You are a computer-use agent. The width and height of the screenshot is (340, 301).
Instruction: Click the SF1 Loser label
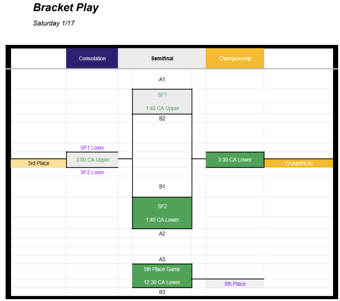[92, 148]
